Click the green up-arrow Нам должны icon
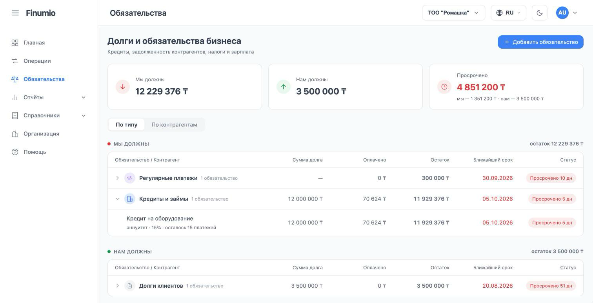Image resolution: width=593 pixels, height=303 pixels. [284, 87]
